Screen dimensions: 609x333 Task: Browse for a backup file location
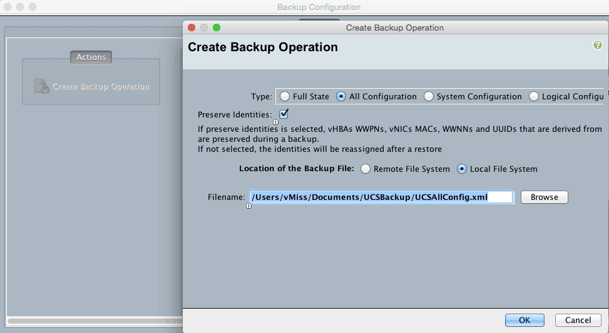click(544, 197)
